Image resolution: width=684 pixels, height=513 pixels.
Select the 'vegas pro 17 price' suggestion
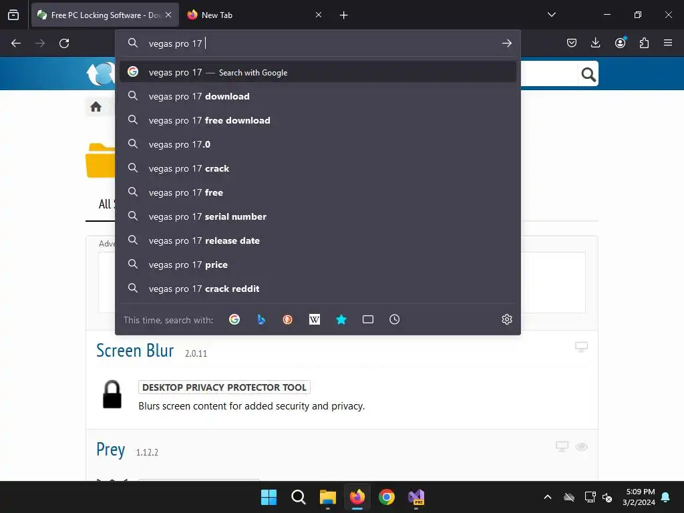317,265
